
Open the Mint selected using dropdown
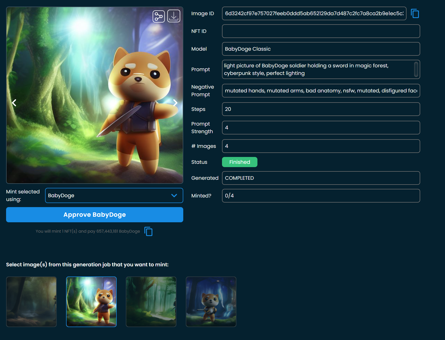114,195
